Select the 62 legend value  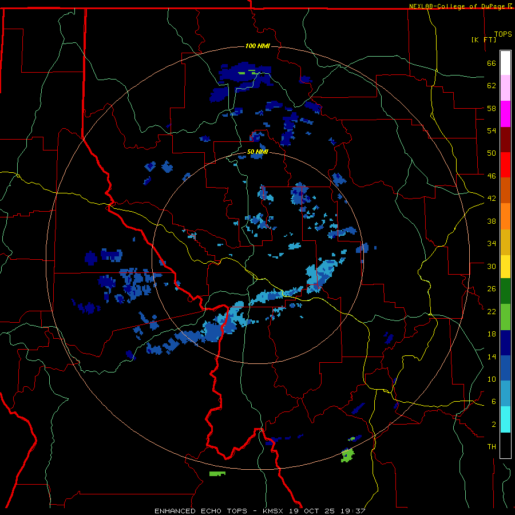tap(492, 86)
